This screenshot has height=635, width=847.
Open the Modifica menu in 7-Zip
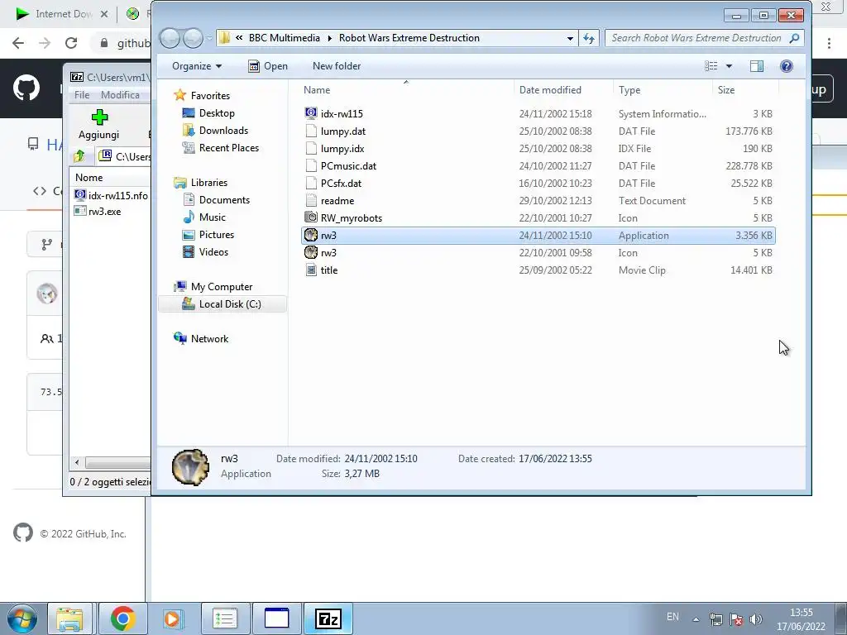click(x=120, y=95)
